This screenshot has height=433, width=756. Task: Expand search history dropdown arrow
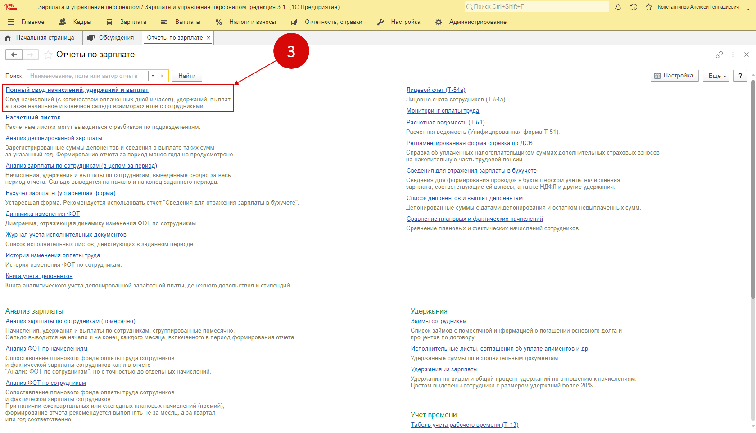click(153, 76)
